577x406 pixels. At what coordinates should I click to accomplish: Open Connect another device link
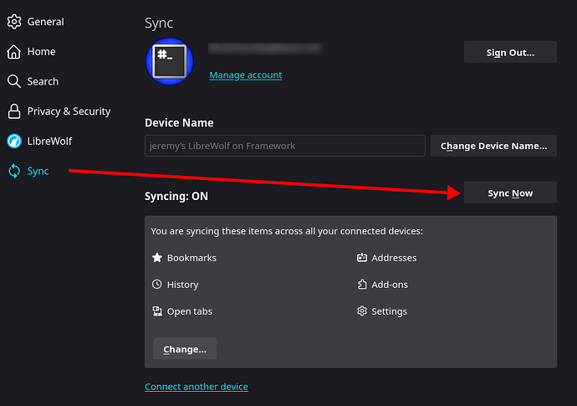click(197, 387)
